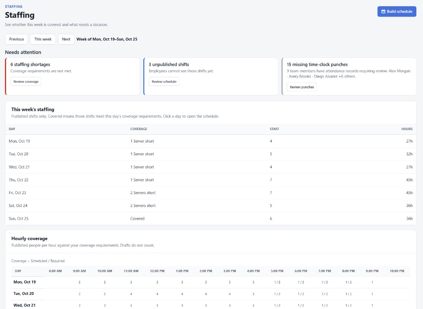The height and width of the screenshot is (309, 423).
Task: Click Tue, Oct 20 in Hourly coverage grid
Action: tap(24, 294)
